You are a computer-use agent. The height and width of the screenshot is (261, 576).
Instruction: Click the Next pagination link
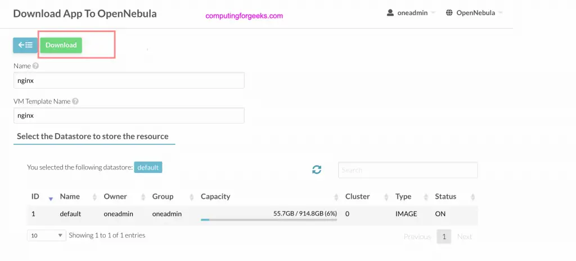(x=464, y=236)
